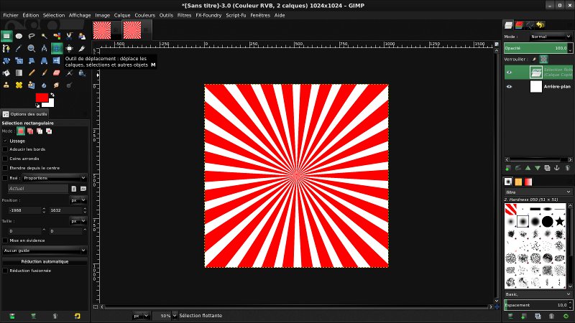Swap foreground and background colors
Viewport: 575px width, 323px height.
pos(52,95)
